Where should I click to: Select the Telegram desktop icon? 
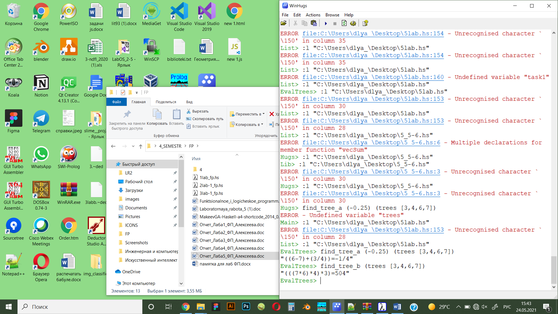[41, 122]
